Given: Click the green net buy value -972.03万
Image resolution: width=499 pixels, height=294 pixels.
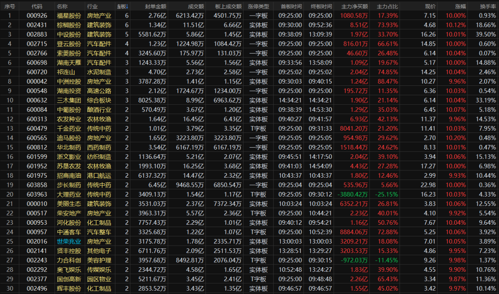Looking at the screenshot, I should [354, 260].
